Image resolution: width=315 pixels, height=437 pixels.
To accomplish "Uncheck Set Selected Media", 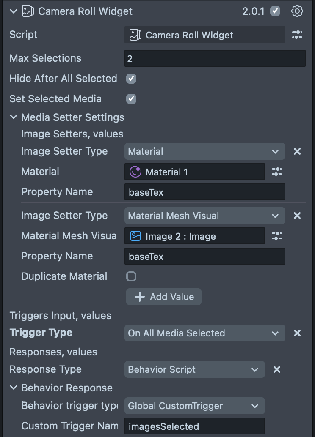I will coord(131,99).
